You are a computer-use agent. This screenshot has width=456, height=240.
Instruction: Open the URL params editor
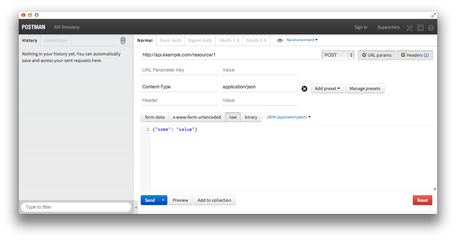tap(376, 55)
